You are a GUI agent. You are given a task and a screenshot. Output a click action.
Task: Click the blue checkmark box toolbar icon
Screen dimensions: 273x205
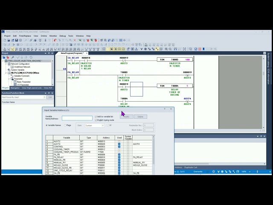(196, 49)
